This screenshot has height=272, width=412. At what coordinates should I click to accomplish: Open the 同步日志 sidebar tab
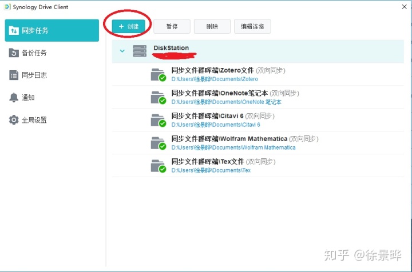coord(52,75)
